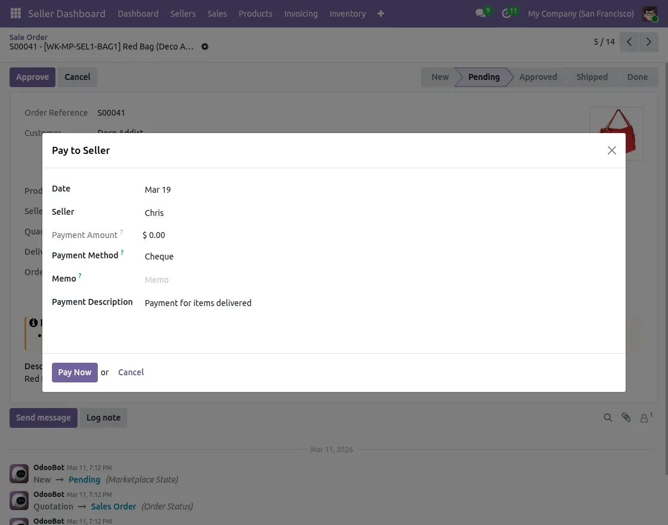
Task: Show followers icon in chatter
Action: 646,418
